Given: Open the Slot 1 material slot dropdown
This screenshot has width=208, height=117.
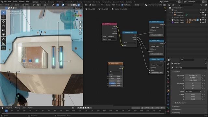Looking at the screenshot, I should click(139, 5).
